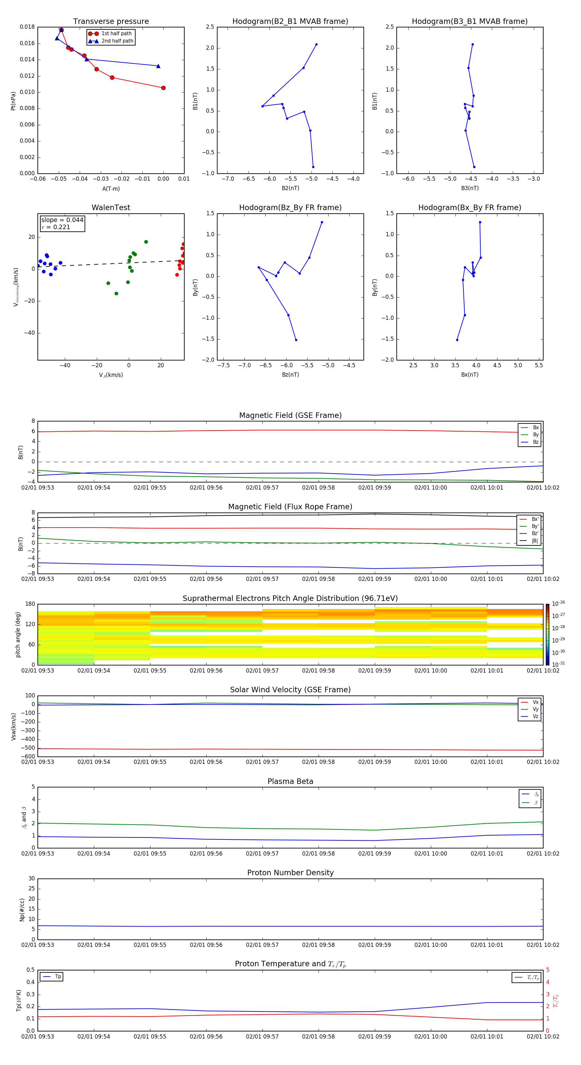Click the "Pt(nPa)" y-axis label
Screen dimensions: 581x1065
[13, 101]
